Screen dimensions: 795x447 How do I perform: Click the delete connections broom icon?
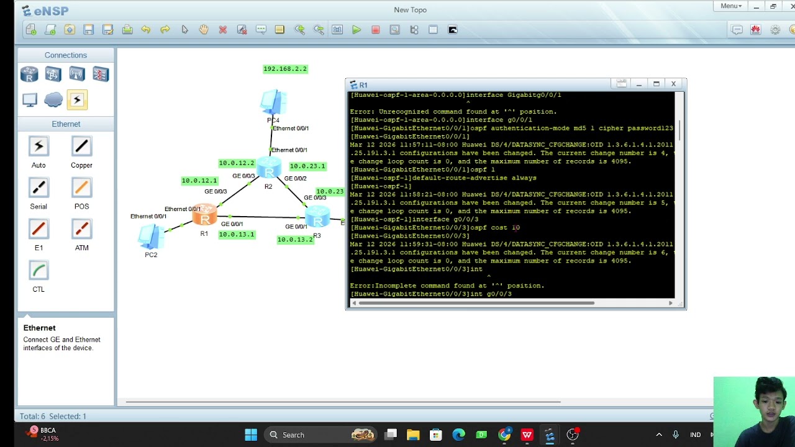tap(242, 29)
